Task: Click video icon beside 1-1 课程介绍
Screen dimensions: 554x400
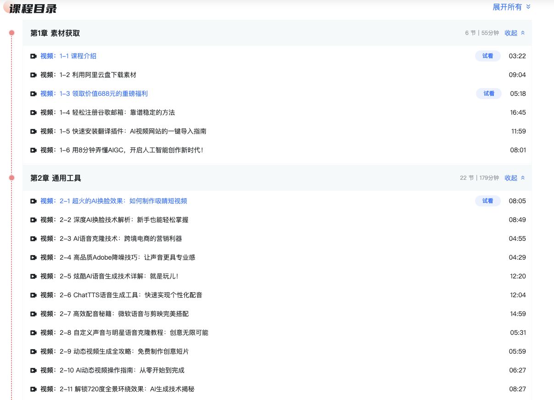Action: coord(34,56)
